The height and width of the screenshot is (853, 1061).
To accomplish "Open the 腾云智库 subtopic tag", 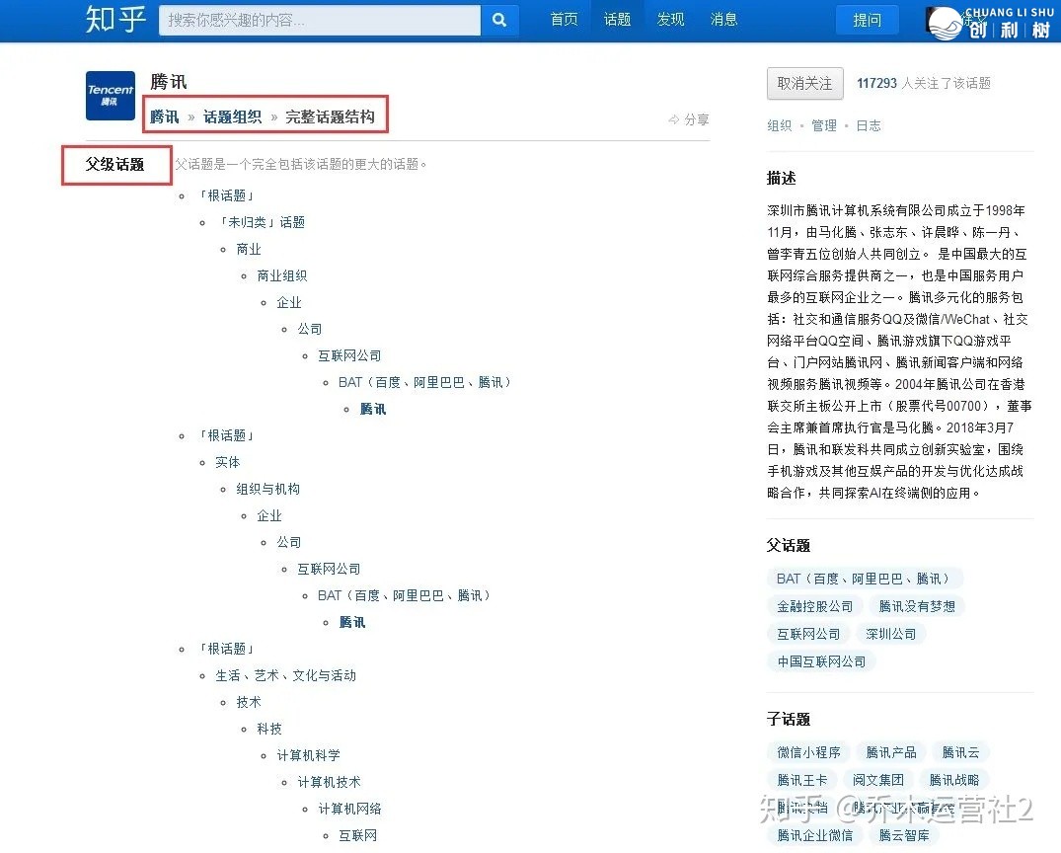I will pyautogui.click(x=904, y=836).
